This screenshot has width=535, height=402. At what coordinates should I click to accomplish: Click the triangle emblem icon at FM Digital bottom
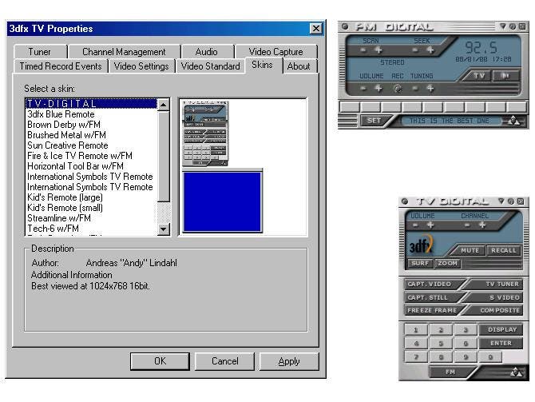click(x=513, y=121)
